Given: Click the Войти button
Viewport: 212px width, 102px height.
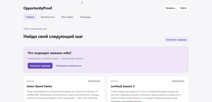Looking at the screenshot, I should (183, 8).
